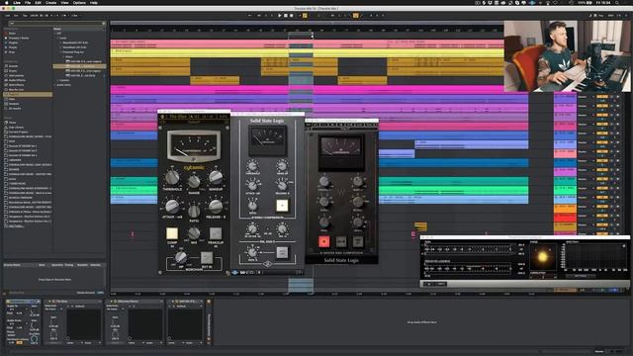The image size is (633, 356).
Task: Toggle PEAK CLIP IN on The Glue
Action: [216, 233]
